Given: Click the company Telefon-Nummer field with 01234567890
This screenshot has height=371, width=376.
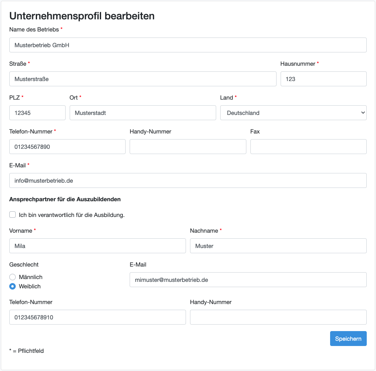Looking at the screenshot, I should pos(67,147).
